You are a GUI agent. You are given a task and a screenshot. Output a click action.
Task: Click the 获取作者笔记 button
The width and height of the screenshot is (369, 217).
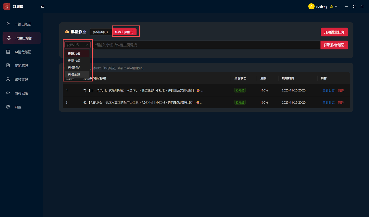tap(334, 45)
